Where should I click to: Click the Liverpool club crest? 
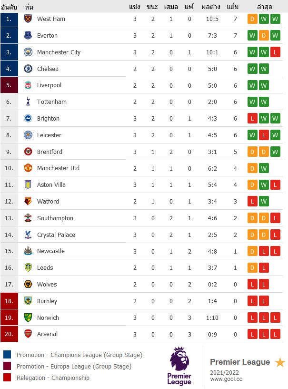tap(28, 85)
